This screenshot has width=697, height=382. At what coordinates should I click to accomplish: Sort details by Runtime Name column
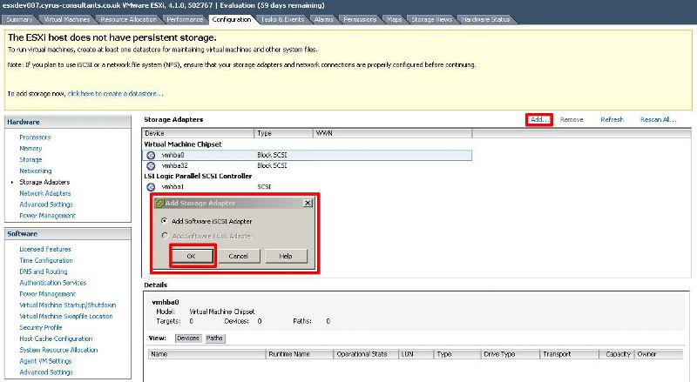299,354
